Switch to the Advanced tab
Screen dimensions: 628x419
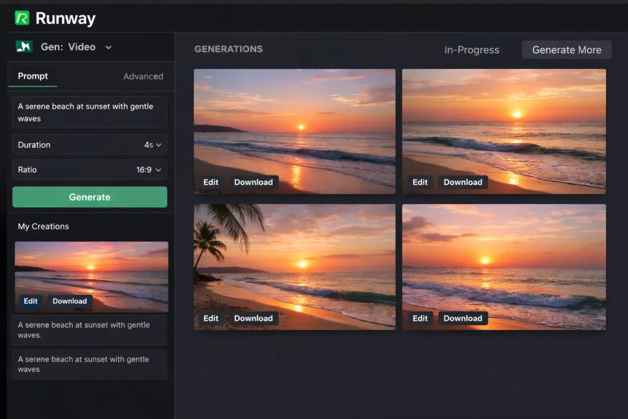[143, 76]
